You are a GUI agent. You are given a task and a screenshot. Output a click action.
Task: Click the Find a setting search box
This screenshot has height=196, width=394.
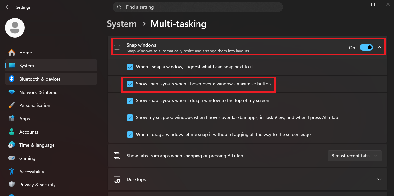tap(198, 7)
